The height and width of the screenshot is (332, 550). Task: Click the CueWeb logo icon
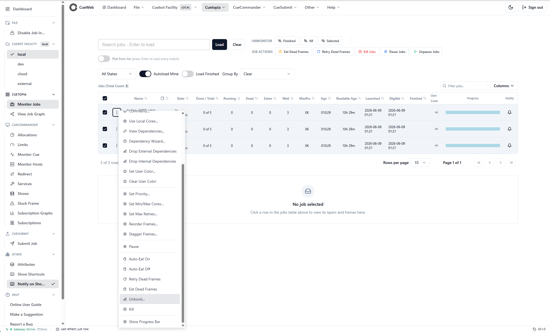click(73, 7)
